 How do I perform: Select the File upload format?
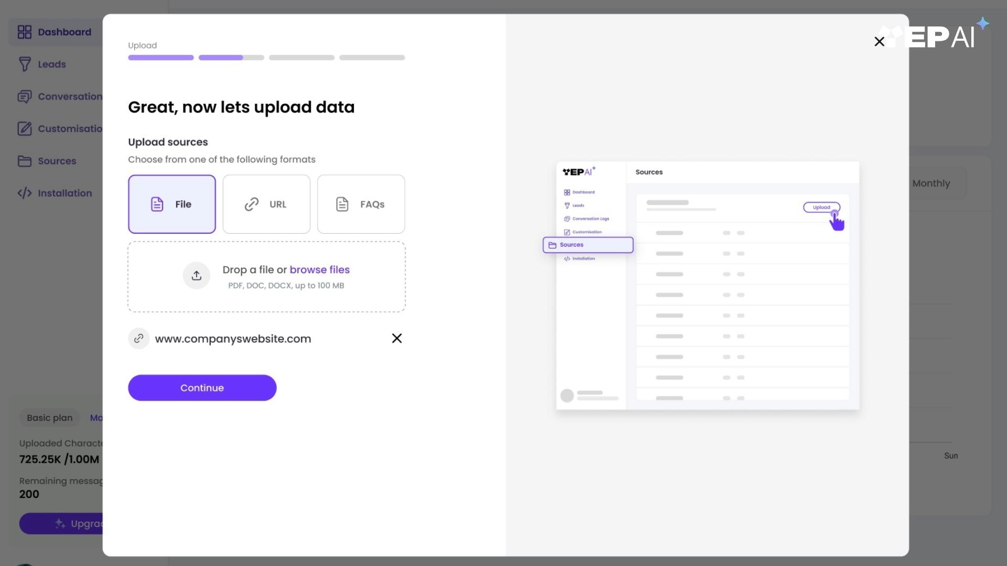172,204
